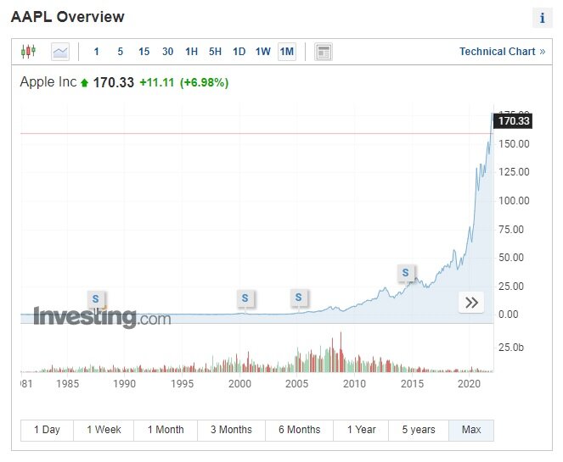
Task: Click the 50.00 axis label
Action: [x=511, y=258]
